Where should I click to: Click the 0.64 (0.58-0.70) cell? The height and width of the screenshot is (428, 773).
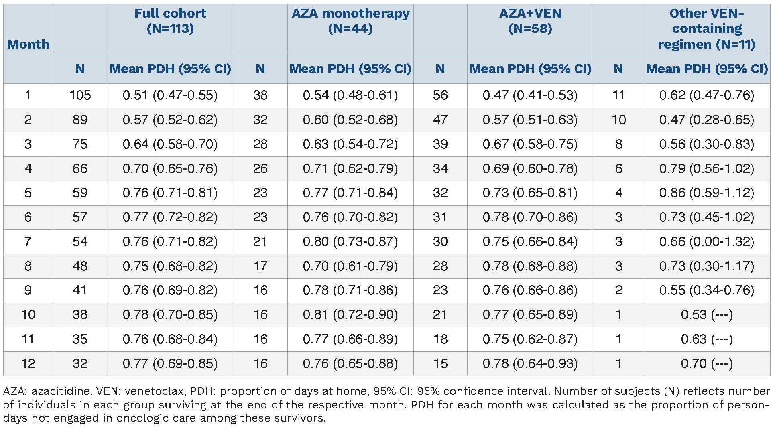click(x=170, y=144)
